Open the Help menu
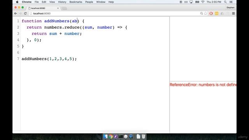The image size is (249, 140). (x=111, y=2)
